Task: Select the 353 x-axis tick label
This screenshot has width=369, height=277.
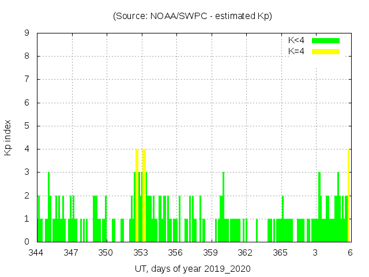Action: 141,253
